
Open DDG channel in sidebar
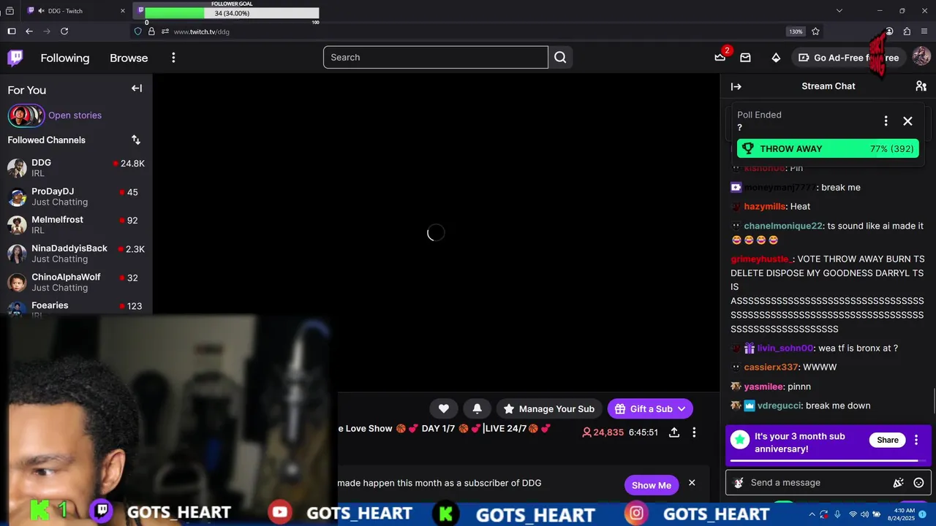[x=76, y=168]
